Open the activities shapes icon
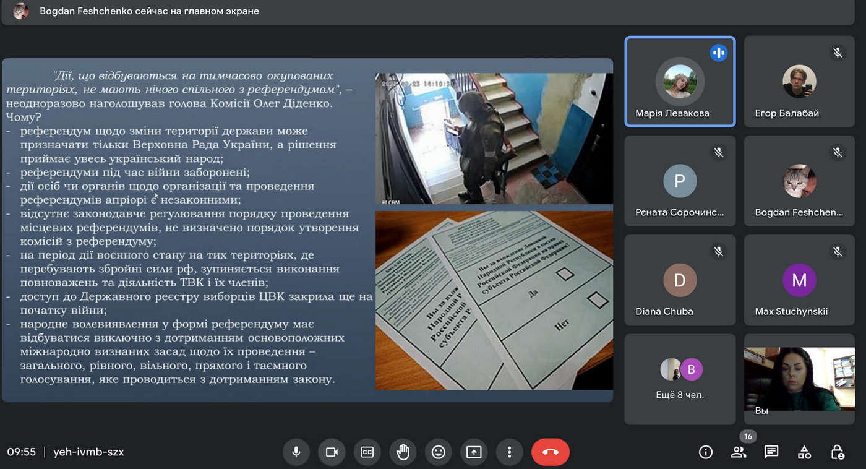The width and height of the screenshot is (866, 469). tap(804, 452)
